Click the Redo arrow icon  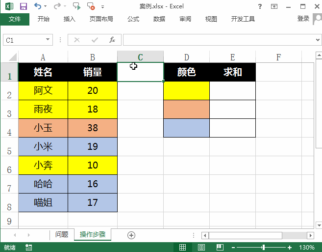(57, 6)
